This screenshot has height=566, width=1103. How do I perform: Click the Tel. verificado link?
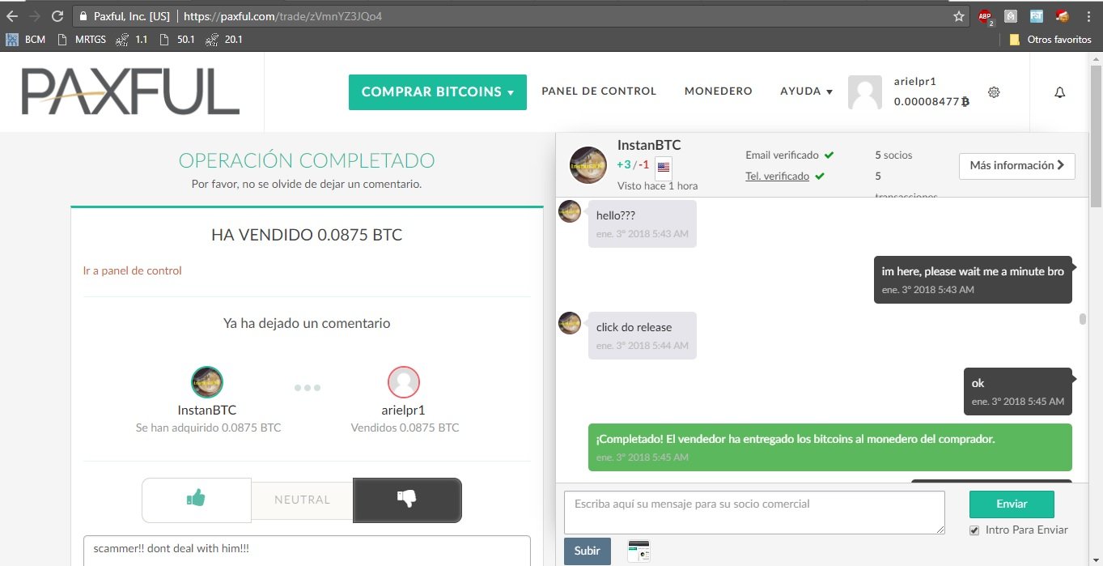777,176
